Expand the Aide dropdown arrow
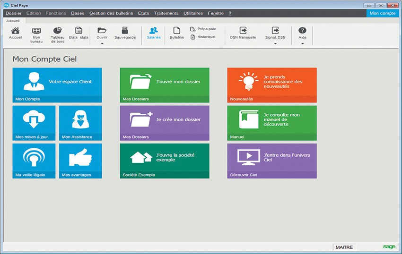Viewport: 402px width, 254px height. pos(302,44)
